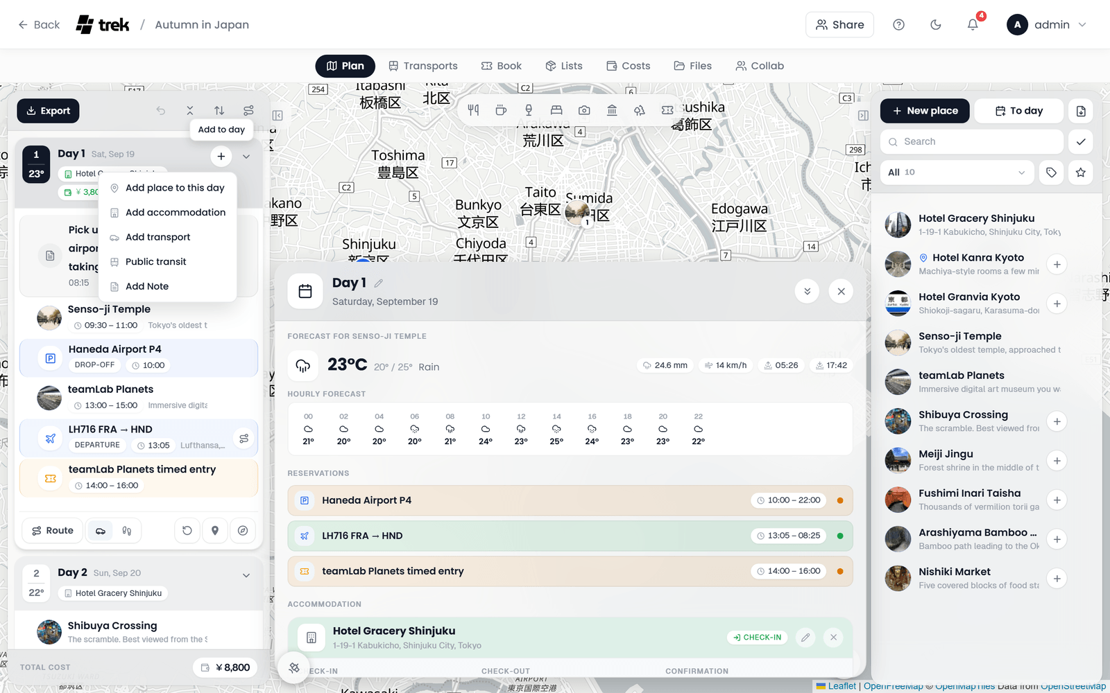Switch to the Collab tab

pos(760,66)
